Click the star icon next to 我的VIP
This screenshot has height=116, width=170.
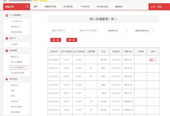(x=7, y=38)
